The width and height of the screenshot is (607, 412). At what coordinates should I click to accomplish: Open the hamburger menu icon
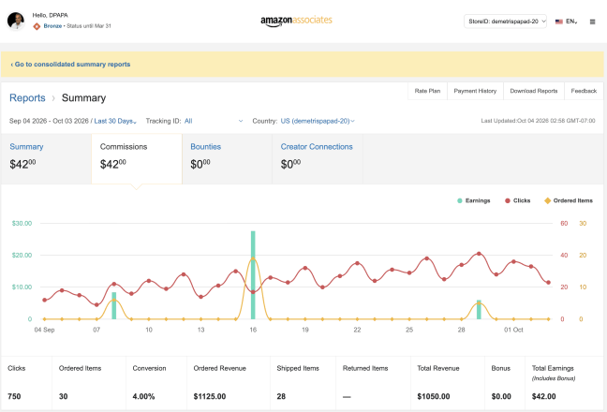(592, 22)
